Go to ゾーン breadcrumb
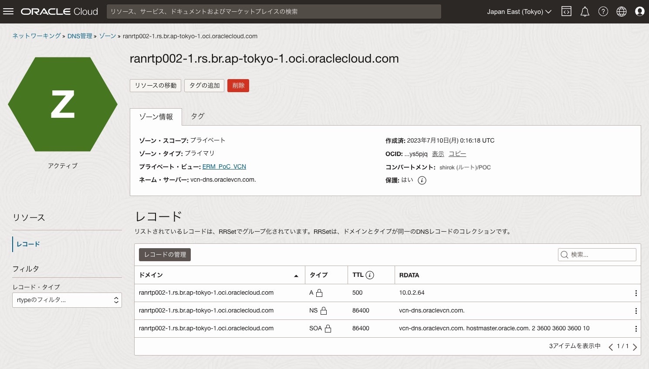The width and height of the screenshot is (649, 369). click(108, 36)
